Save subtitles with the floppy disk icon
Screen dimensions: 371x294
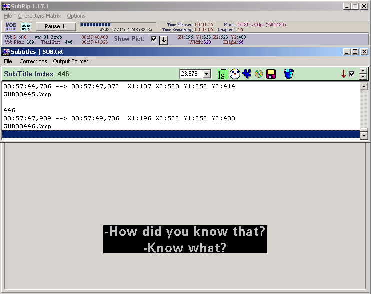click(x=271, y=74)
